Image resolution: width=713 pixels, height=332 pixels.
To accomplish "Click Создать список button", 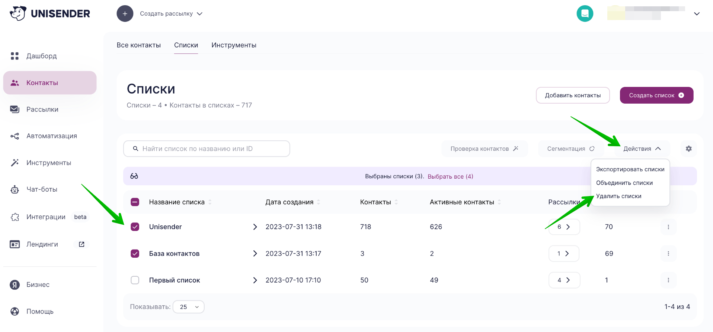I will tap(656, 95).
